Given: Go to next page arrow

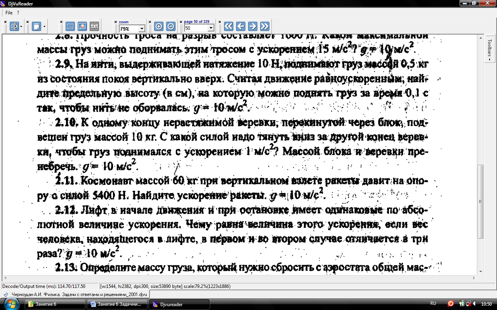Looking at the screenshot, I should (252, 26).
